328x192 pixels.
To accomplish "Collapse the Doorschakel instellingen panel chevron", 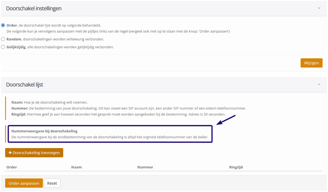I will point(319,8).
